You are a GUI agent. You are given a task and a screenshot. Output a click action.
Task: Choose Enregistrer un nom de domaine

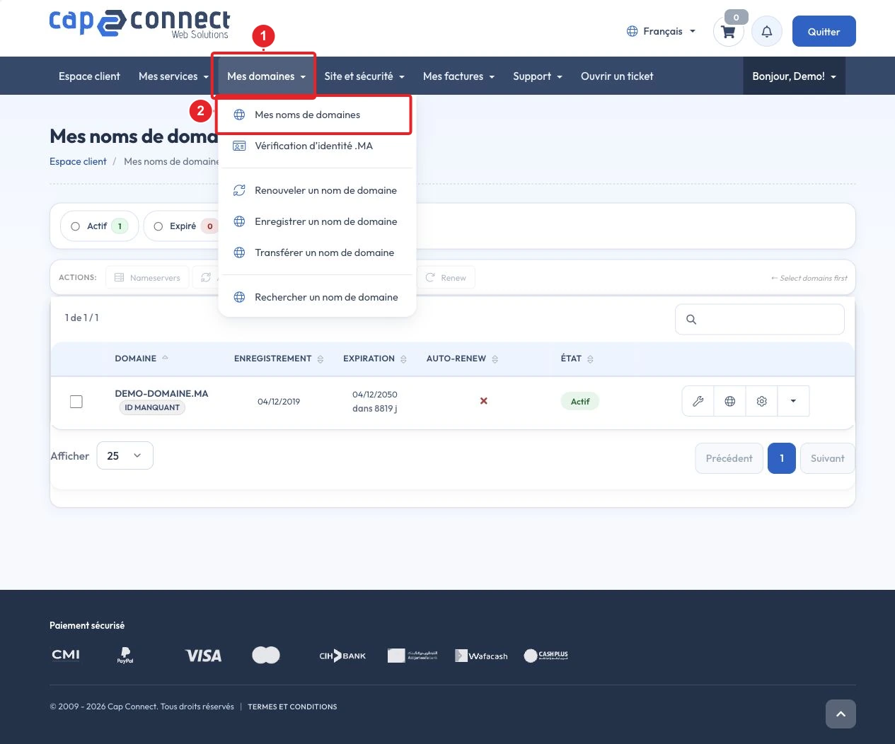pos(317,221)
